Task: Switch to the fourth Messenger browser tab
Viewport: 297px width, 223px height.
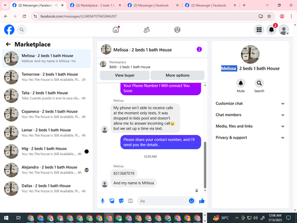Action: pyautogui.click(x=210, y=5)
